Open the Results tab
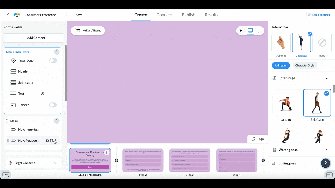The width and height of the screenshot is (335, 188). [212, 15]
